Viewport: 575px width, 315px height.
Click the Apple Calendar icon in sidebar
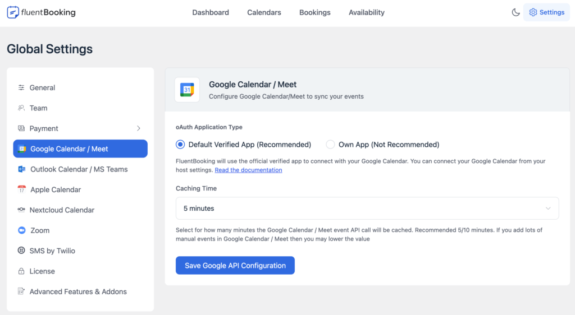[22, 189]
